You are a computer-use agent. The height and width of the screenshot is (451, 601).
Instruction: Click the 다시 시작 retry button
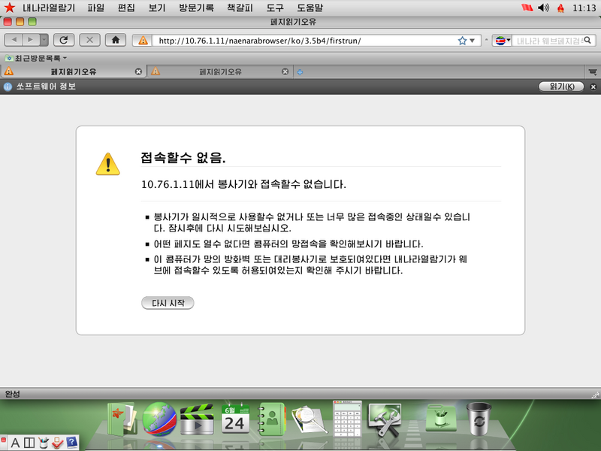coord(168,303)
